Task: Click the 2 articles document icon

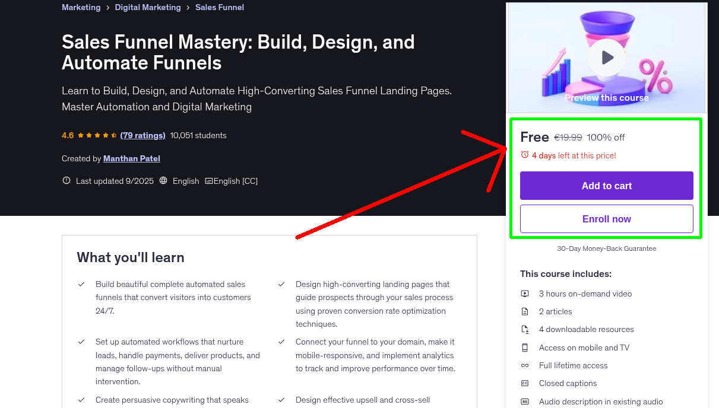Action: pyautogui.click(x=525, y=311)
